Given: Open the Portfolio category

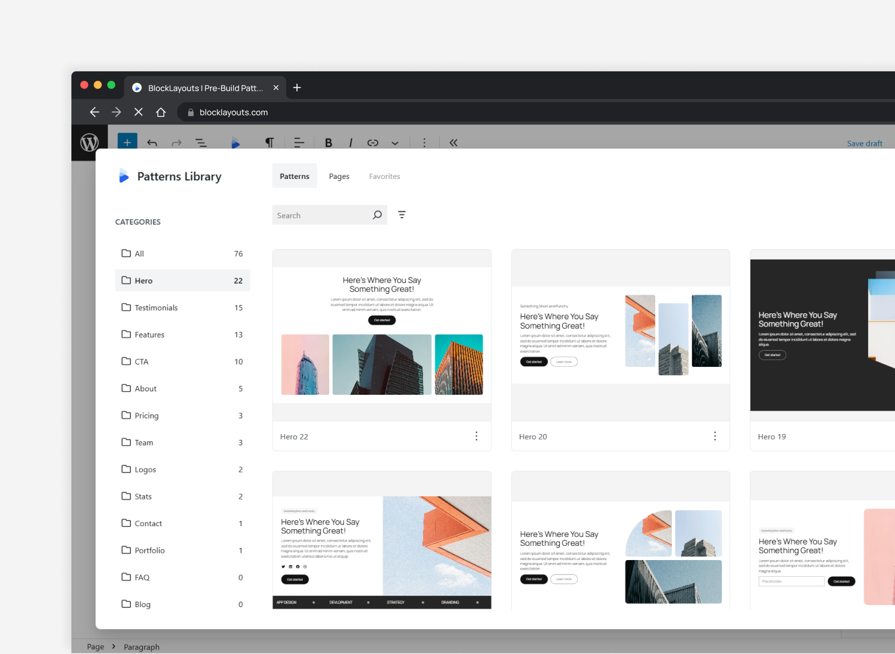Looking at the screenshot, I should (183, 550).
